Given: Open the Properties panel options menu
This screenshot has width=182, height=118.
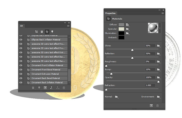Looking at the screenshot, I should (x=163, y=13).
